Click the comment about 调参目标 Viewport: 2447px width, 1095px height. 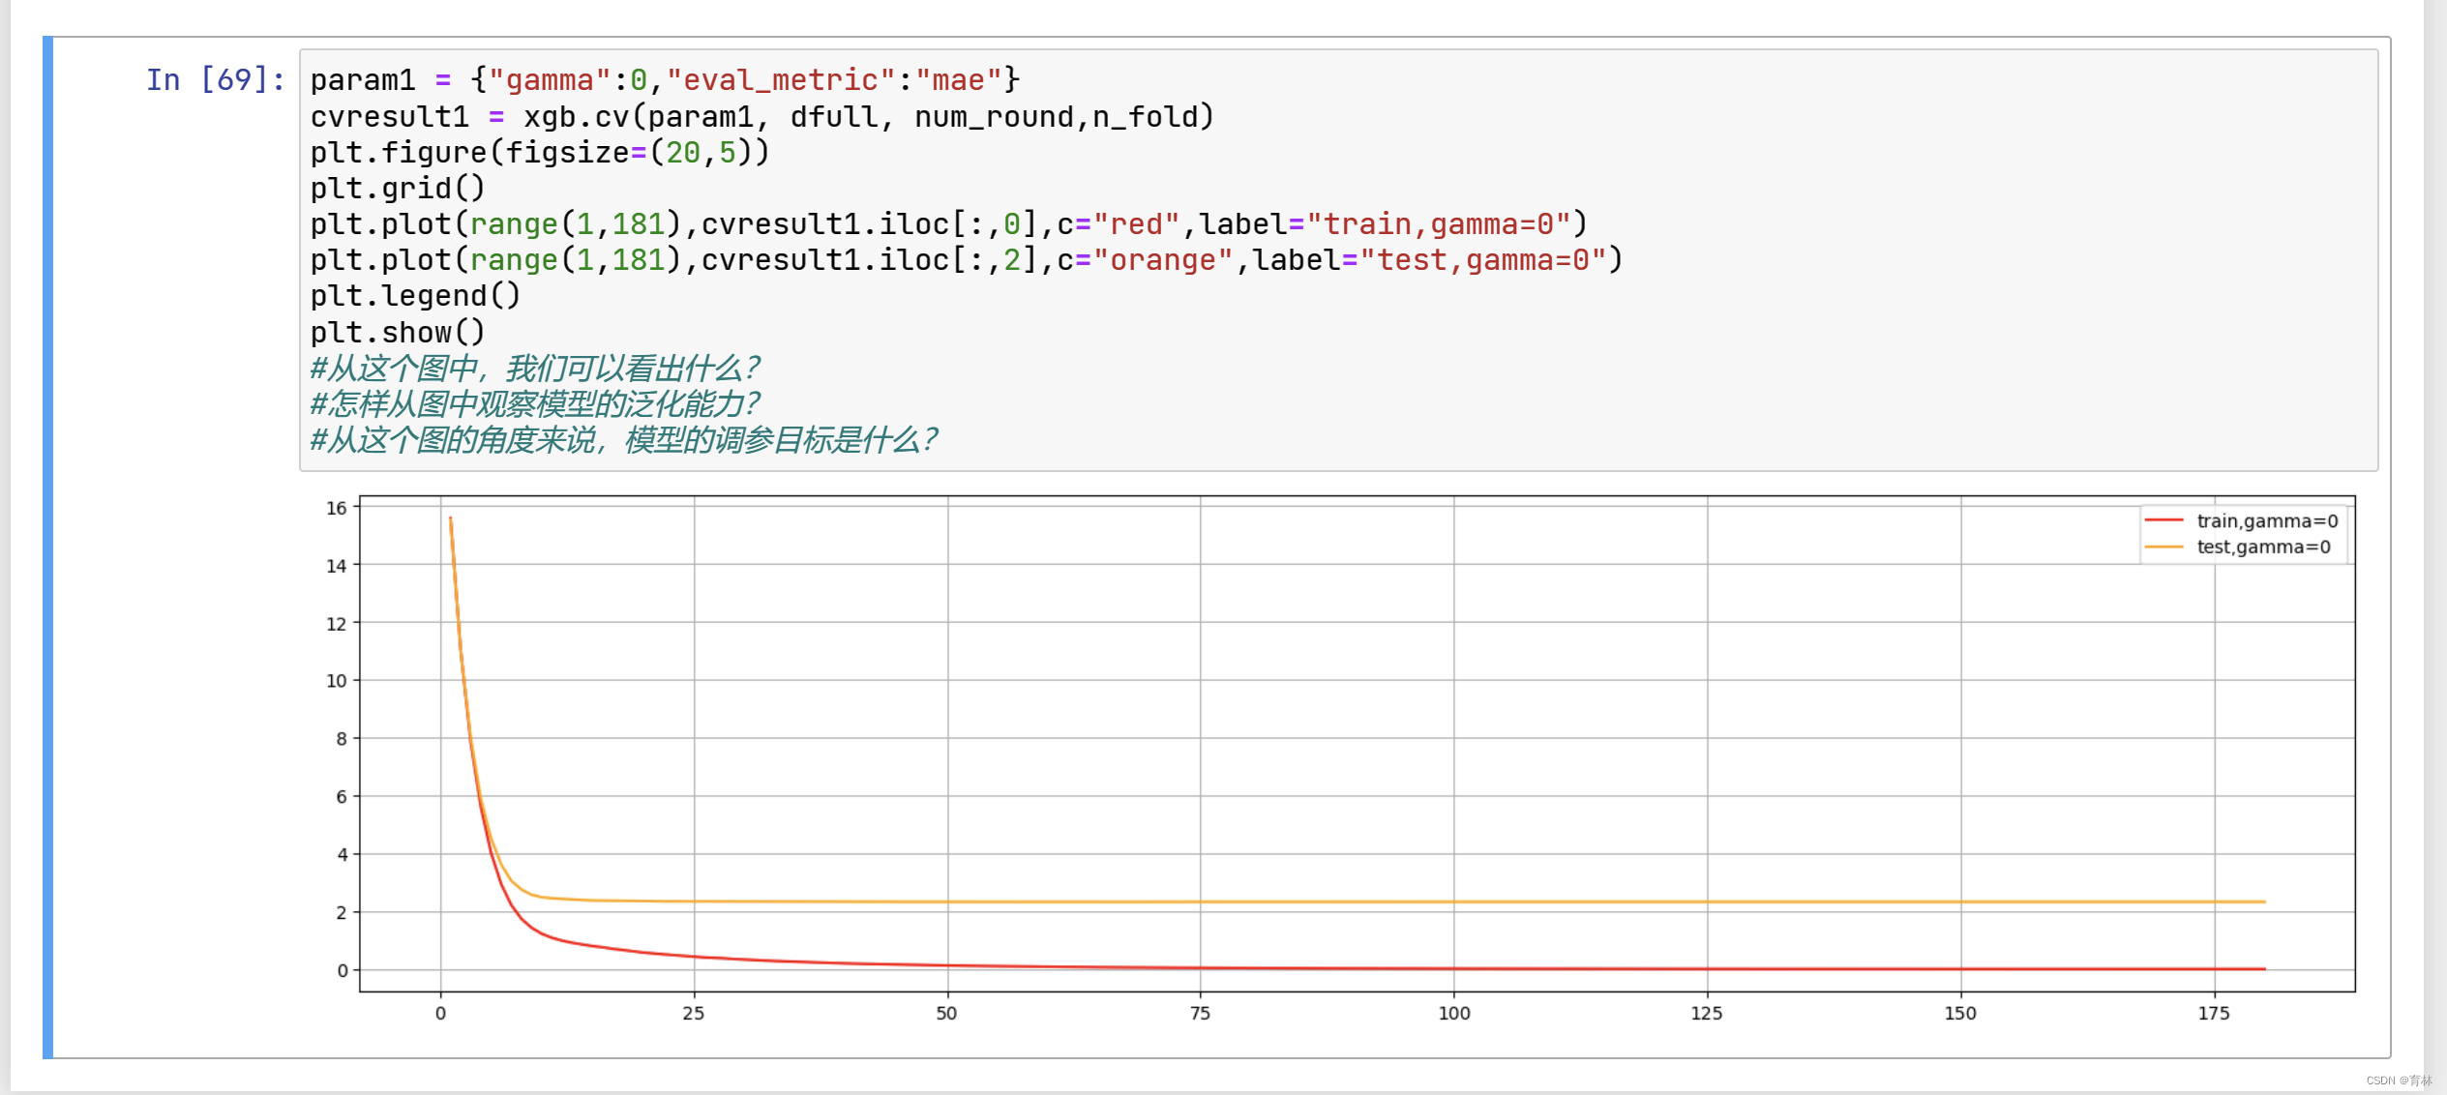623,440
